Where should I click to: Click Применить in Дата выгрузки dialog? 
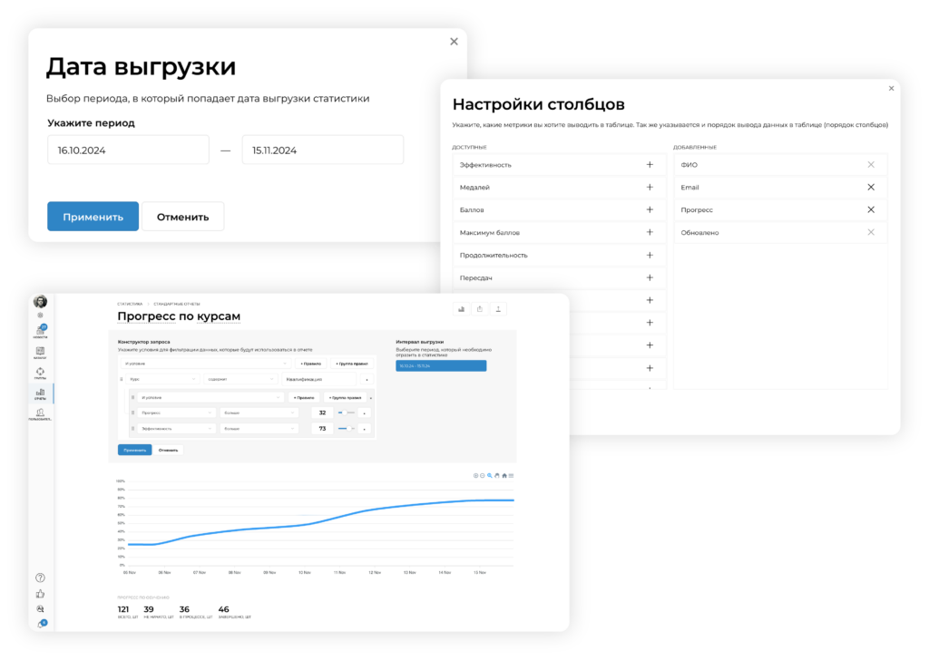(93, 217)
